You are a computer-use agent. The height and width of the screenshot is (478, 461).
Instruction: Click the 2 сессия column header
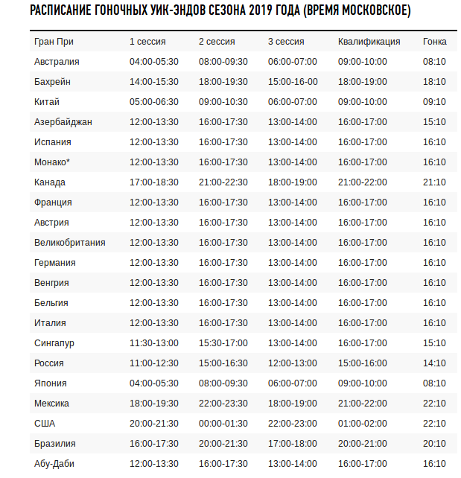pos(217,42)
